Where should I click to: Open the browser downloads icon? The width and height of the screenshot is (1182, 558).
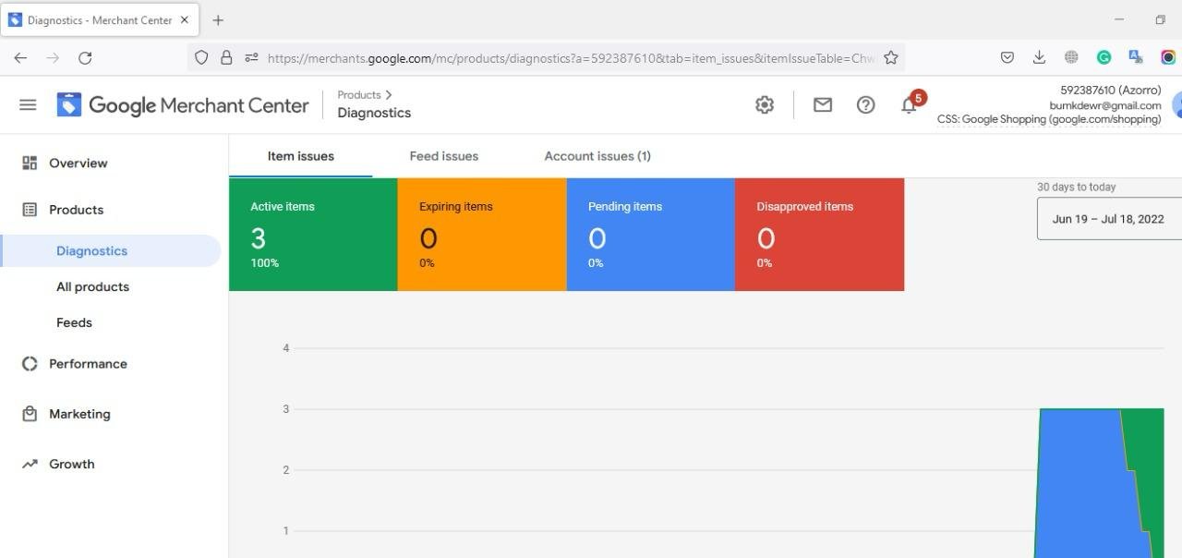coord(1039,57)
